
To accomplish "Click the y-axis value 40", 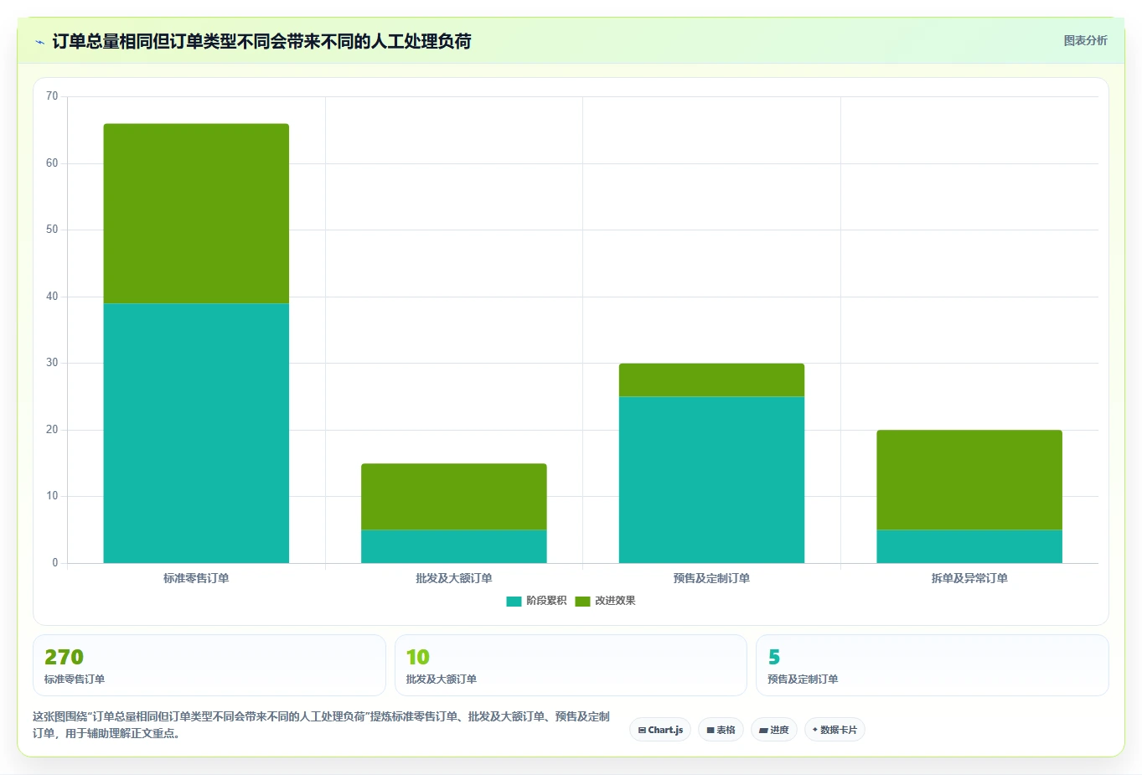I will [52, 297].
